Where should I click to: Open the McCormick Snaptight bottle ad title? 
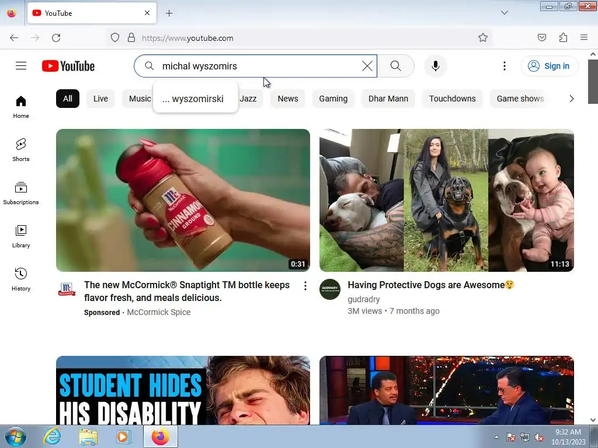(x=187, y=292)
